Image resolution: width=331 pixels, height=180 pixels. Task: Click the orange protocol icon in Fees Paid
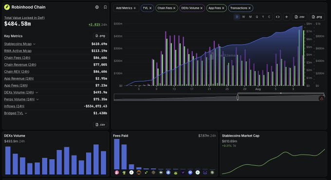(139, 172)
